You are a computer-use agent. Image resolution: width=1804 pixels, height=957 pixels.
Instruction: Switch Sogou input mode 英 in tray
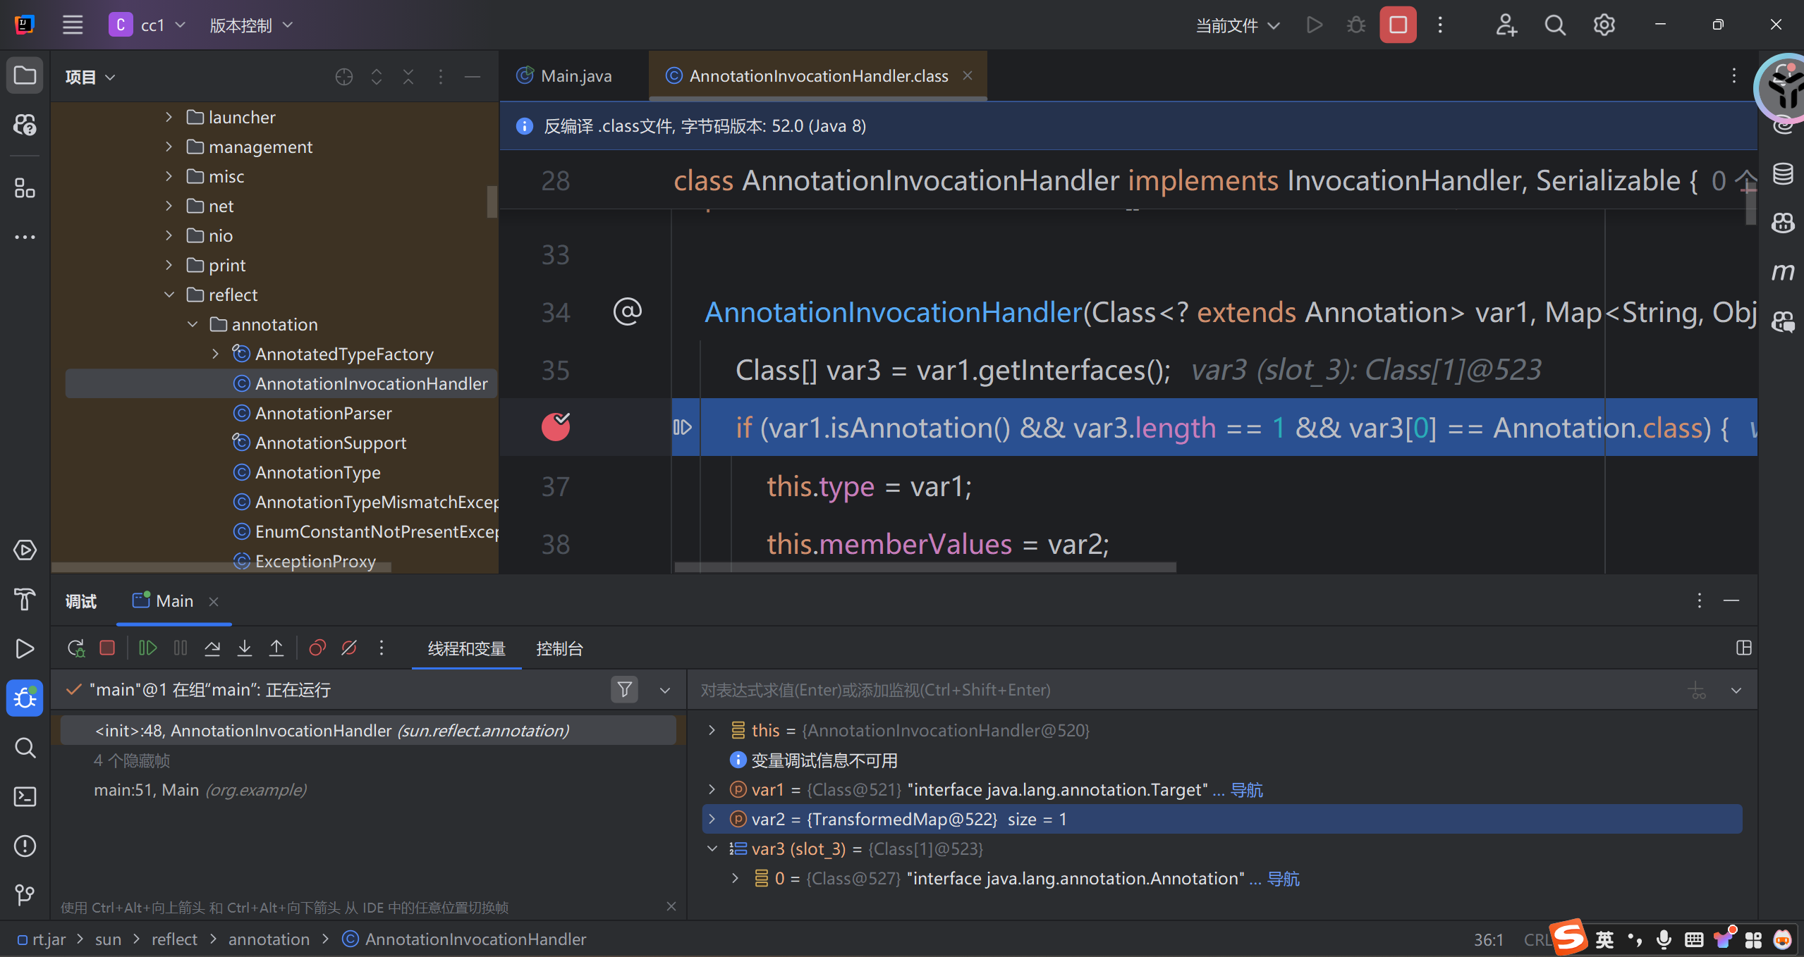(1604, 939)
